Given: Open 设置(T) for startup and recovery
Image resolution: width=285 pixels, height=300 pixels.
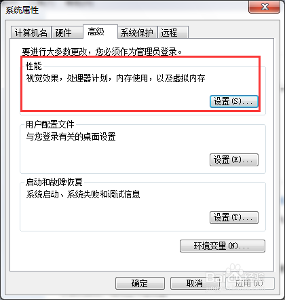Looking at the screenshot, I should click(234, 218).
